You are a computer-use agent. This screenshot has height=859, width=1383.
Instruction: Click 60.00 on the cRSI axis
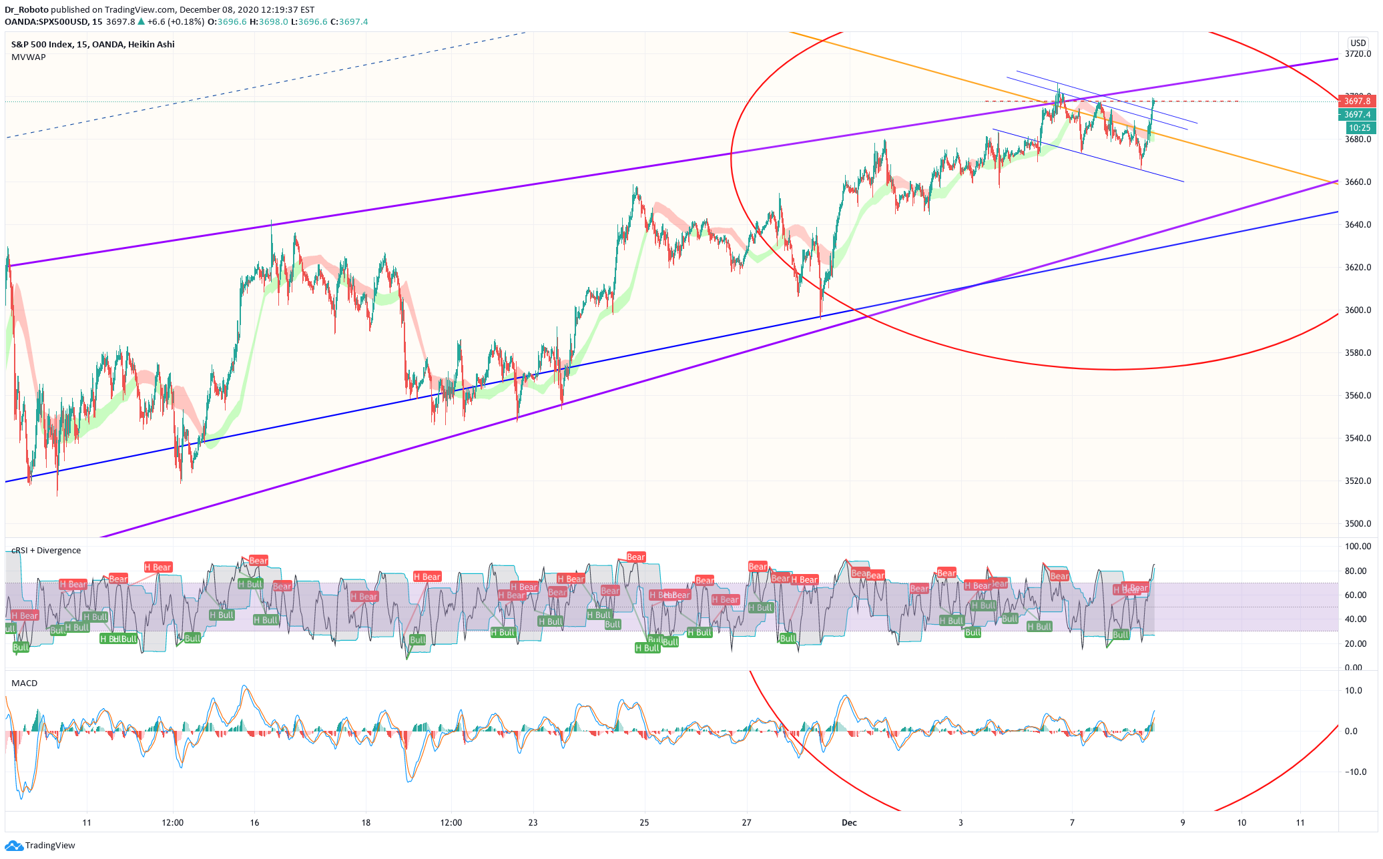click(1355, 595)
